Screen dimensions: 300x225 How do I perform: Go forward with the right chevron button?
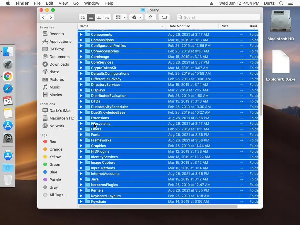[51, 17]
